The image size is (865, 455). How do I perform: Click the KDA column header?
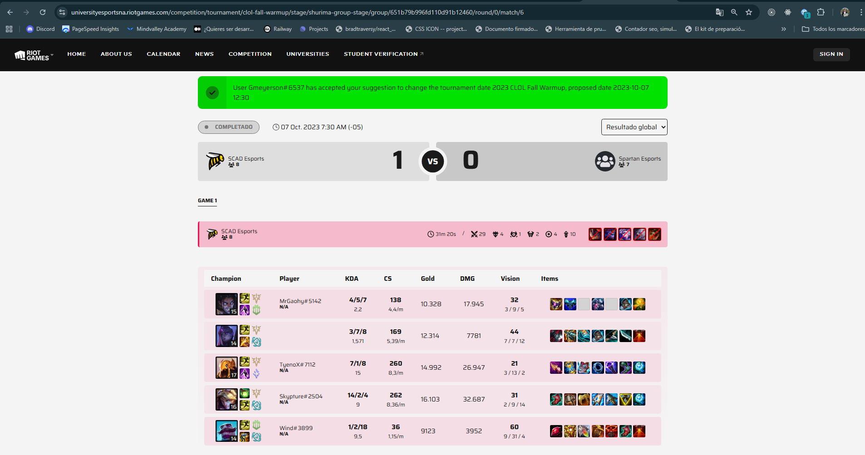tap(352, 279)
